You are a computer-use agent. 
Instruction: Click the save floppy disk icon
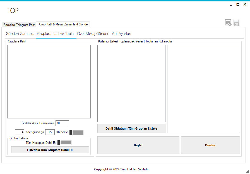point(236,23)
